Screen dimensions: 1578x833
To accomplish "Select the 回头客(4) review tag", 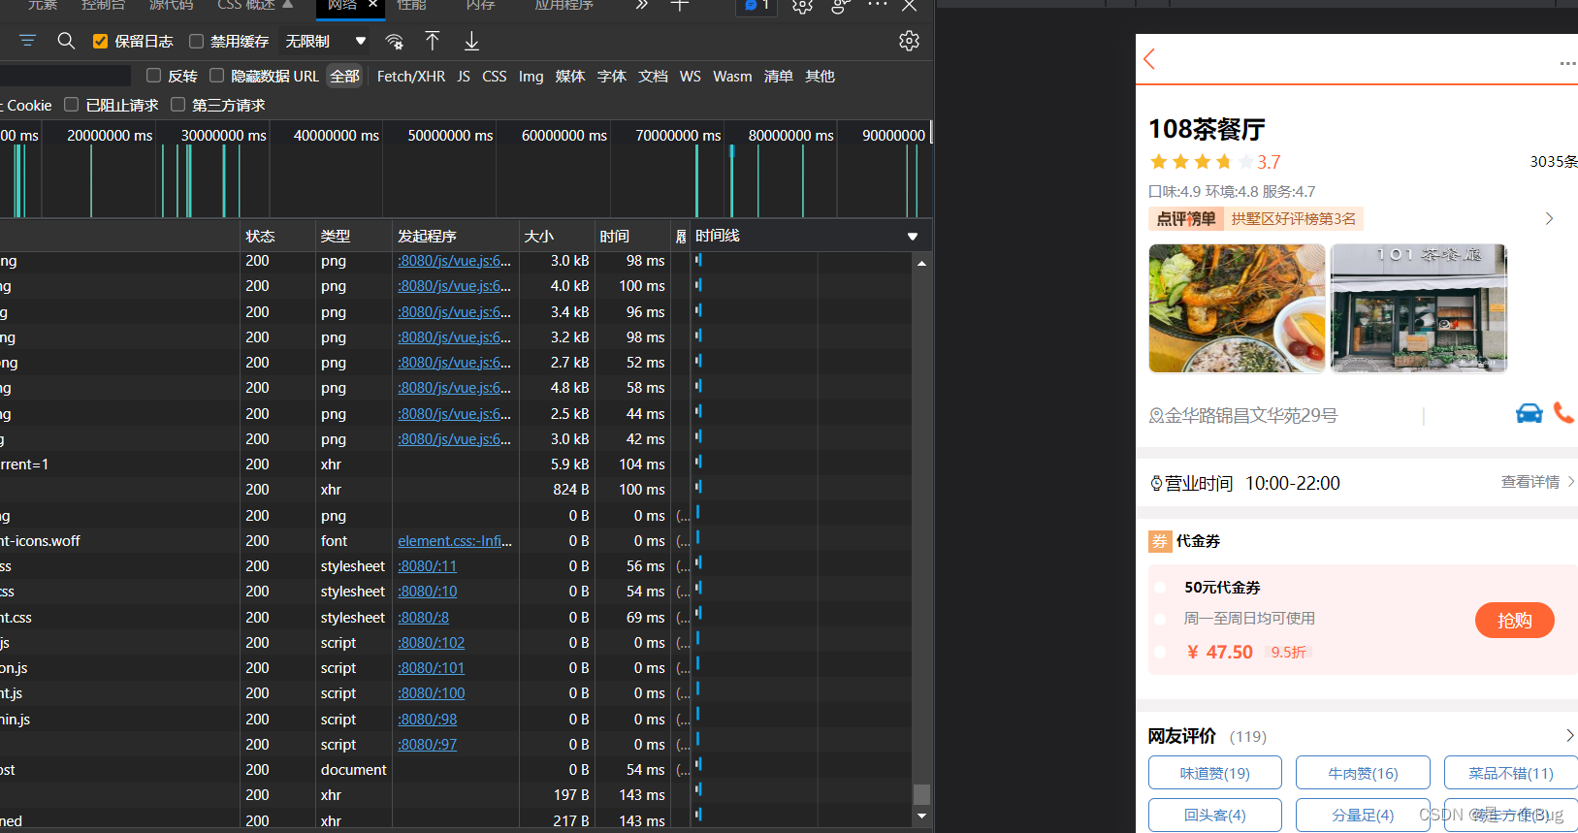I will pyautogui.click(x=1214, y=815).
